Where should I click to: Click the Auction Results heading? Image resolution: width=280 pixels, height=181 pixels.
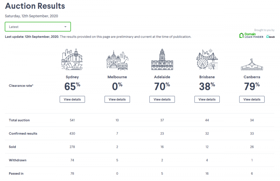pyautogui.click(x=35, y=6)
